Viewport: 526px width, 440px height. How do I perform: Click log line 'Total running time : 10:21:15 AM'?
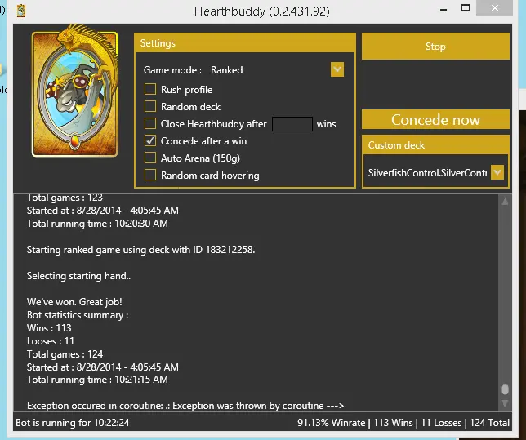click(x=97, y=380)
